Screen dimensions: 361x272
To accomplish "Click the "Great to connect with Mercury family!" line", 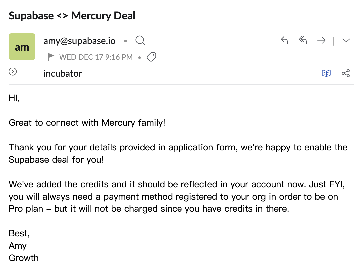I will tap(87, 123).
